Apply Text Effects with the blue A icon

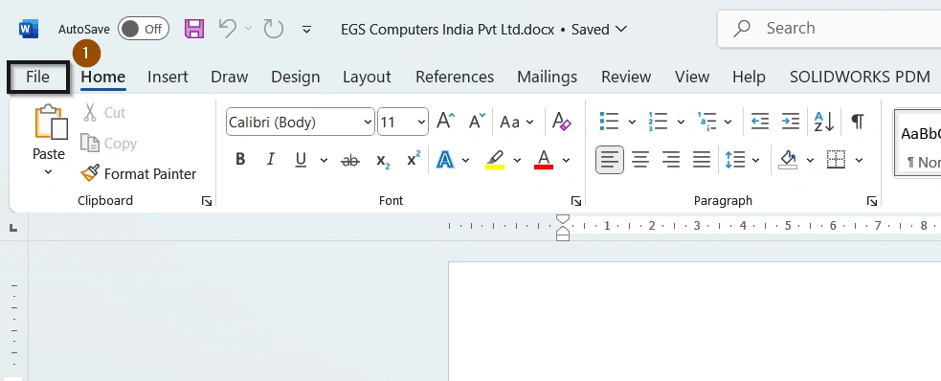coord(445,160)
